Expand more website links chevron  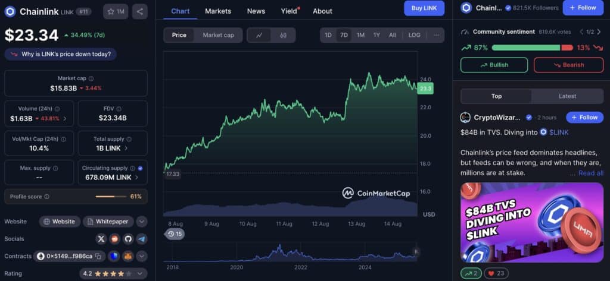[x=142, y=222]
